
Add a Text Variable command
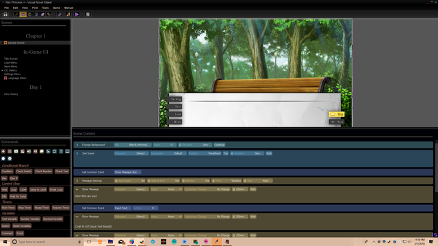coord(10,219)
